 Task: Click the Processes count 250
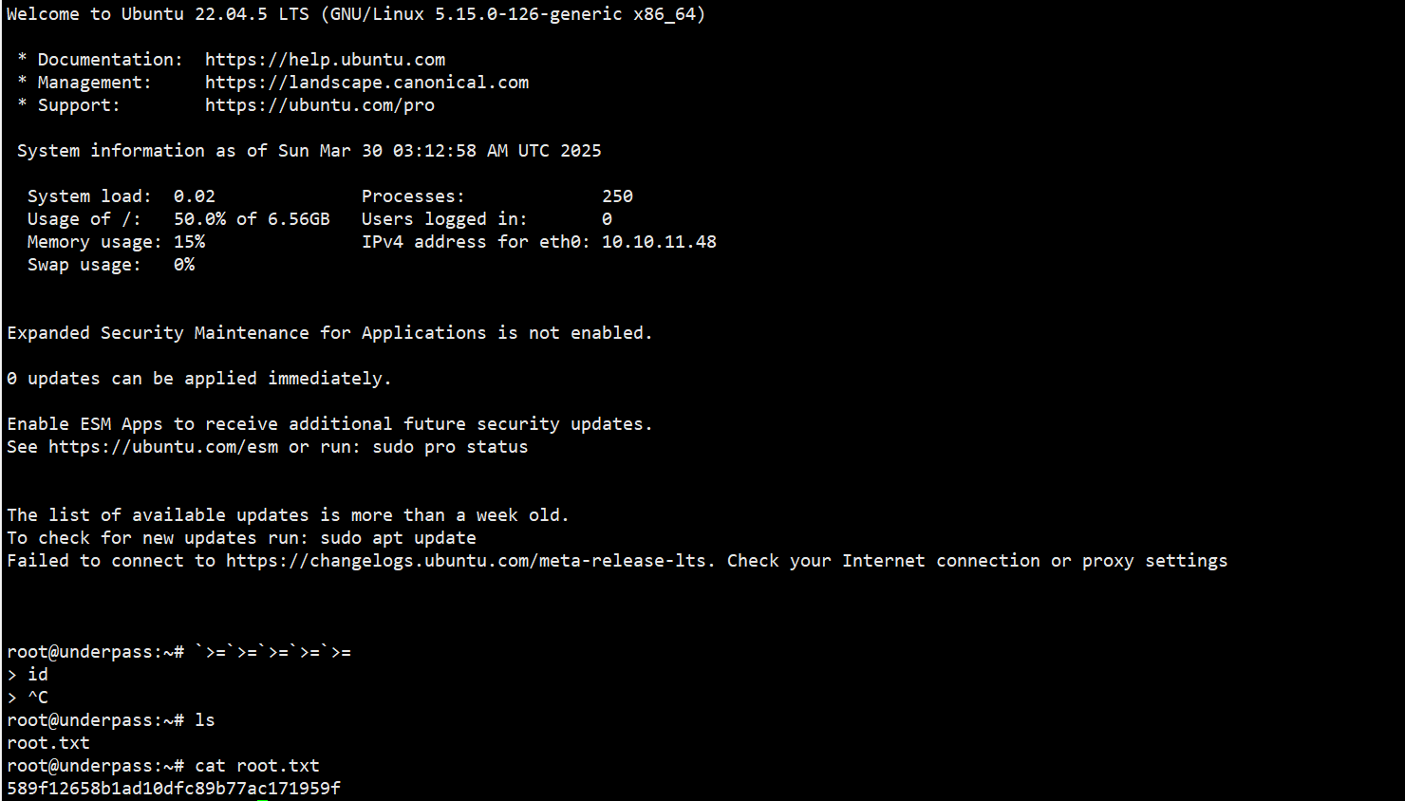tap(617, 196)
